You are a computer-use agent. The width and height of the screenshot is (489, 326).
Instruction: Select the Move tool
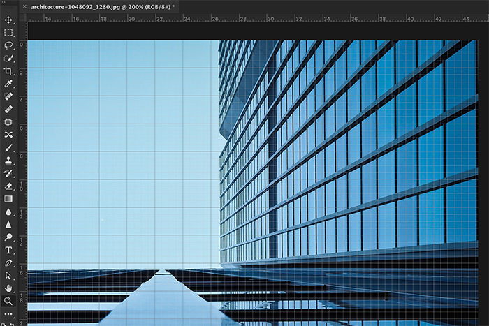(8, 20)
